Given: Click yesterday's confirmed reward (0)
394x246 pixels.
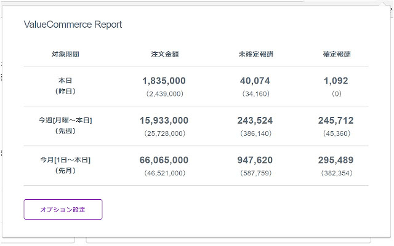Looking at the screenshot, I should click(337, 94).
